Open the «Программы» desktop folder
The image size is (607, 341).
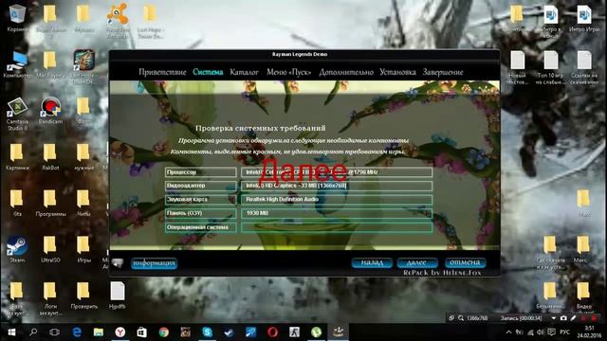pyautogui.click(x=50, y=203)
